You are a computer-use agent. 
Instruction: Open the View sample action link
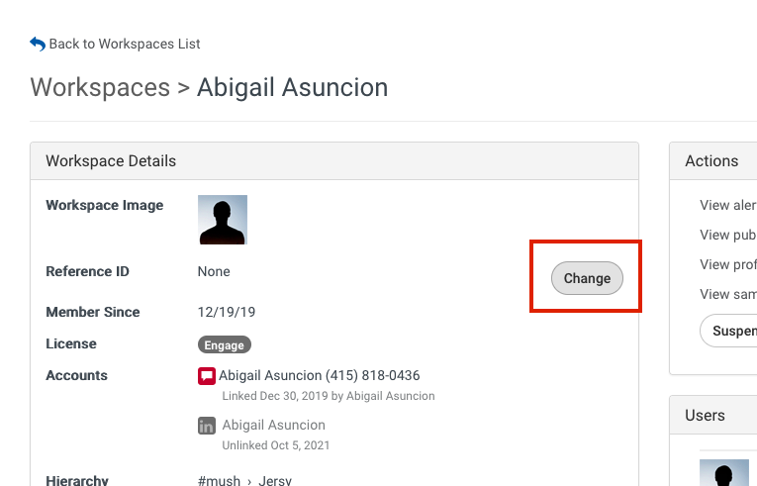click(728, 294)
